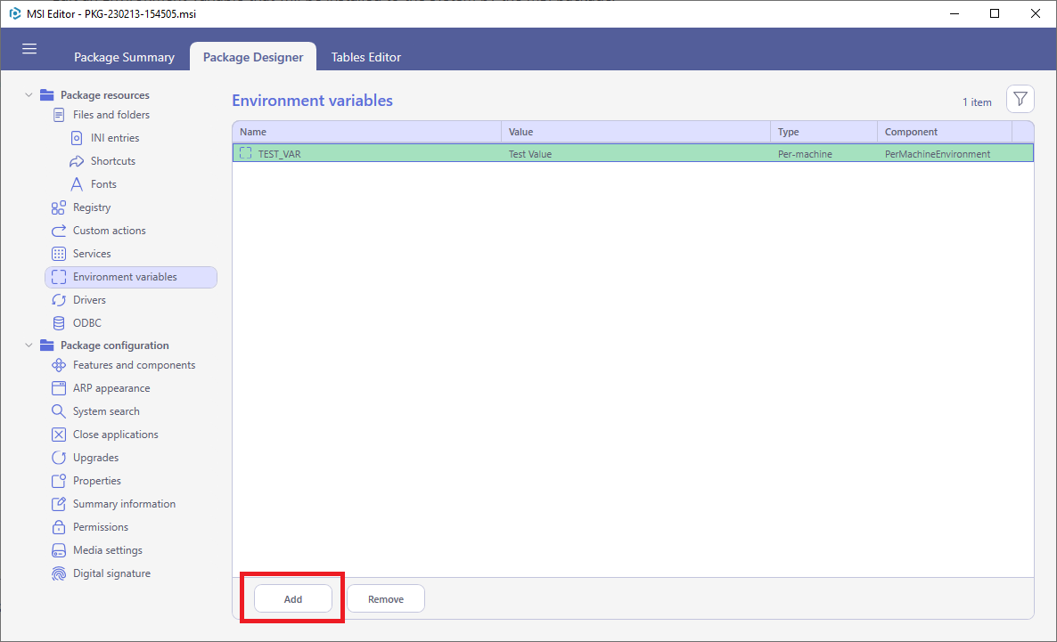Viewport: 1057px width, 642px height.
Task: Open Registry tree item
Action: point(92,207)
